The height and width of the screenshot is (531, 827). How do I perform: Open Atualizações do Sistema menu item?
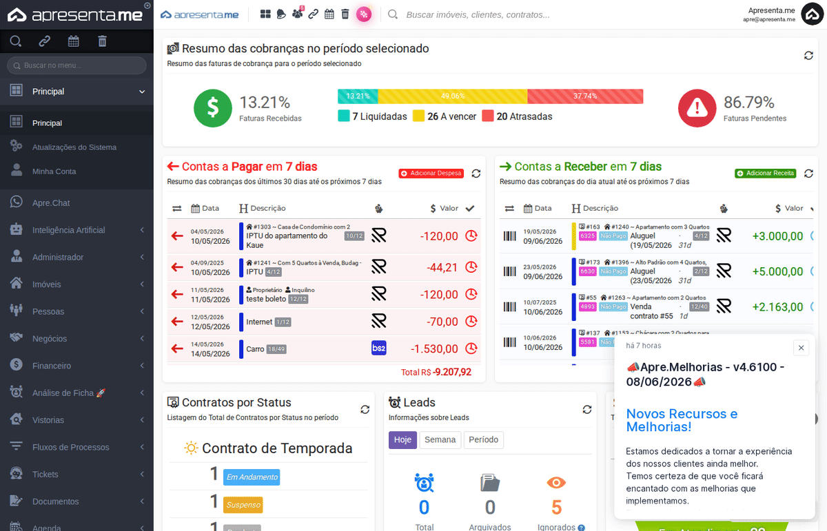(x=74, y=147)
